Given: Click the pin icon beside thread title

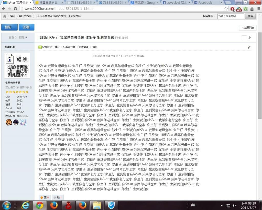Looking at the screenshot, I should pyautogui.click(x=250, y=38).
